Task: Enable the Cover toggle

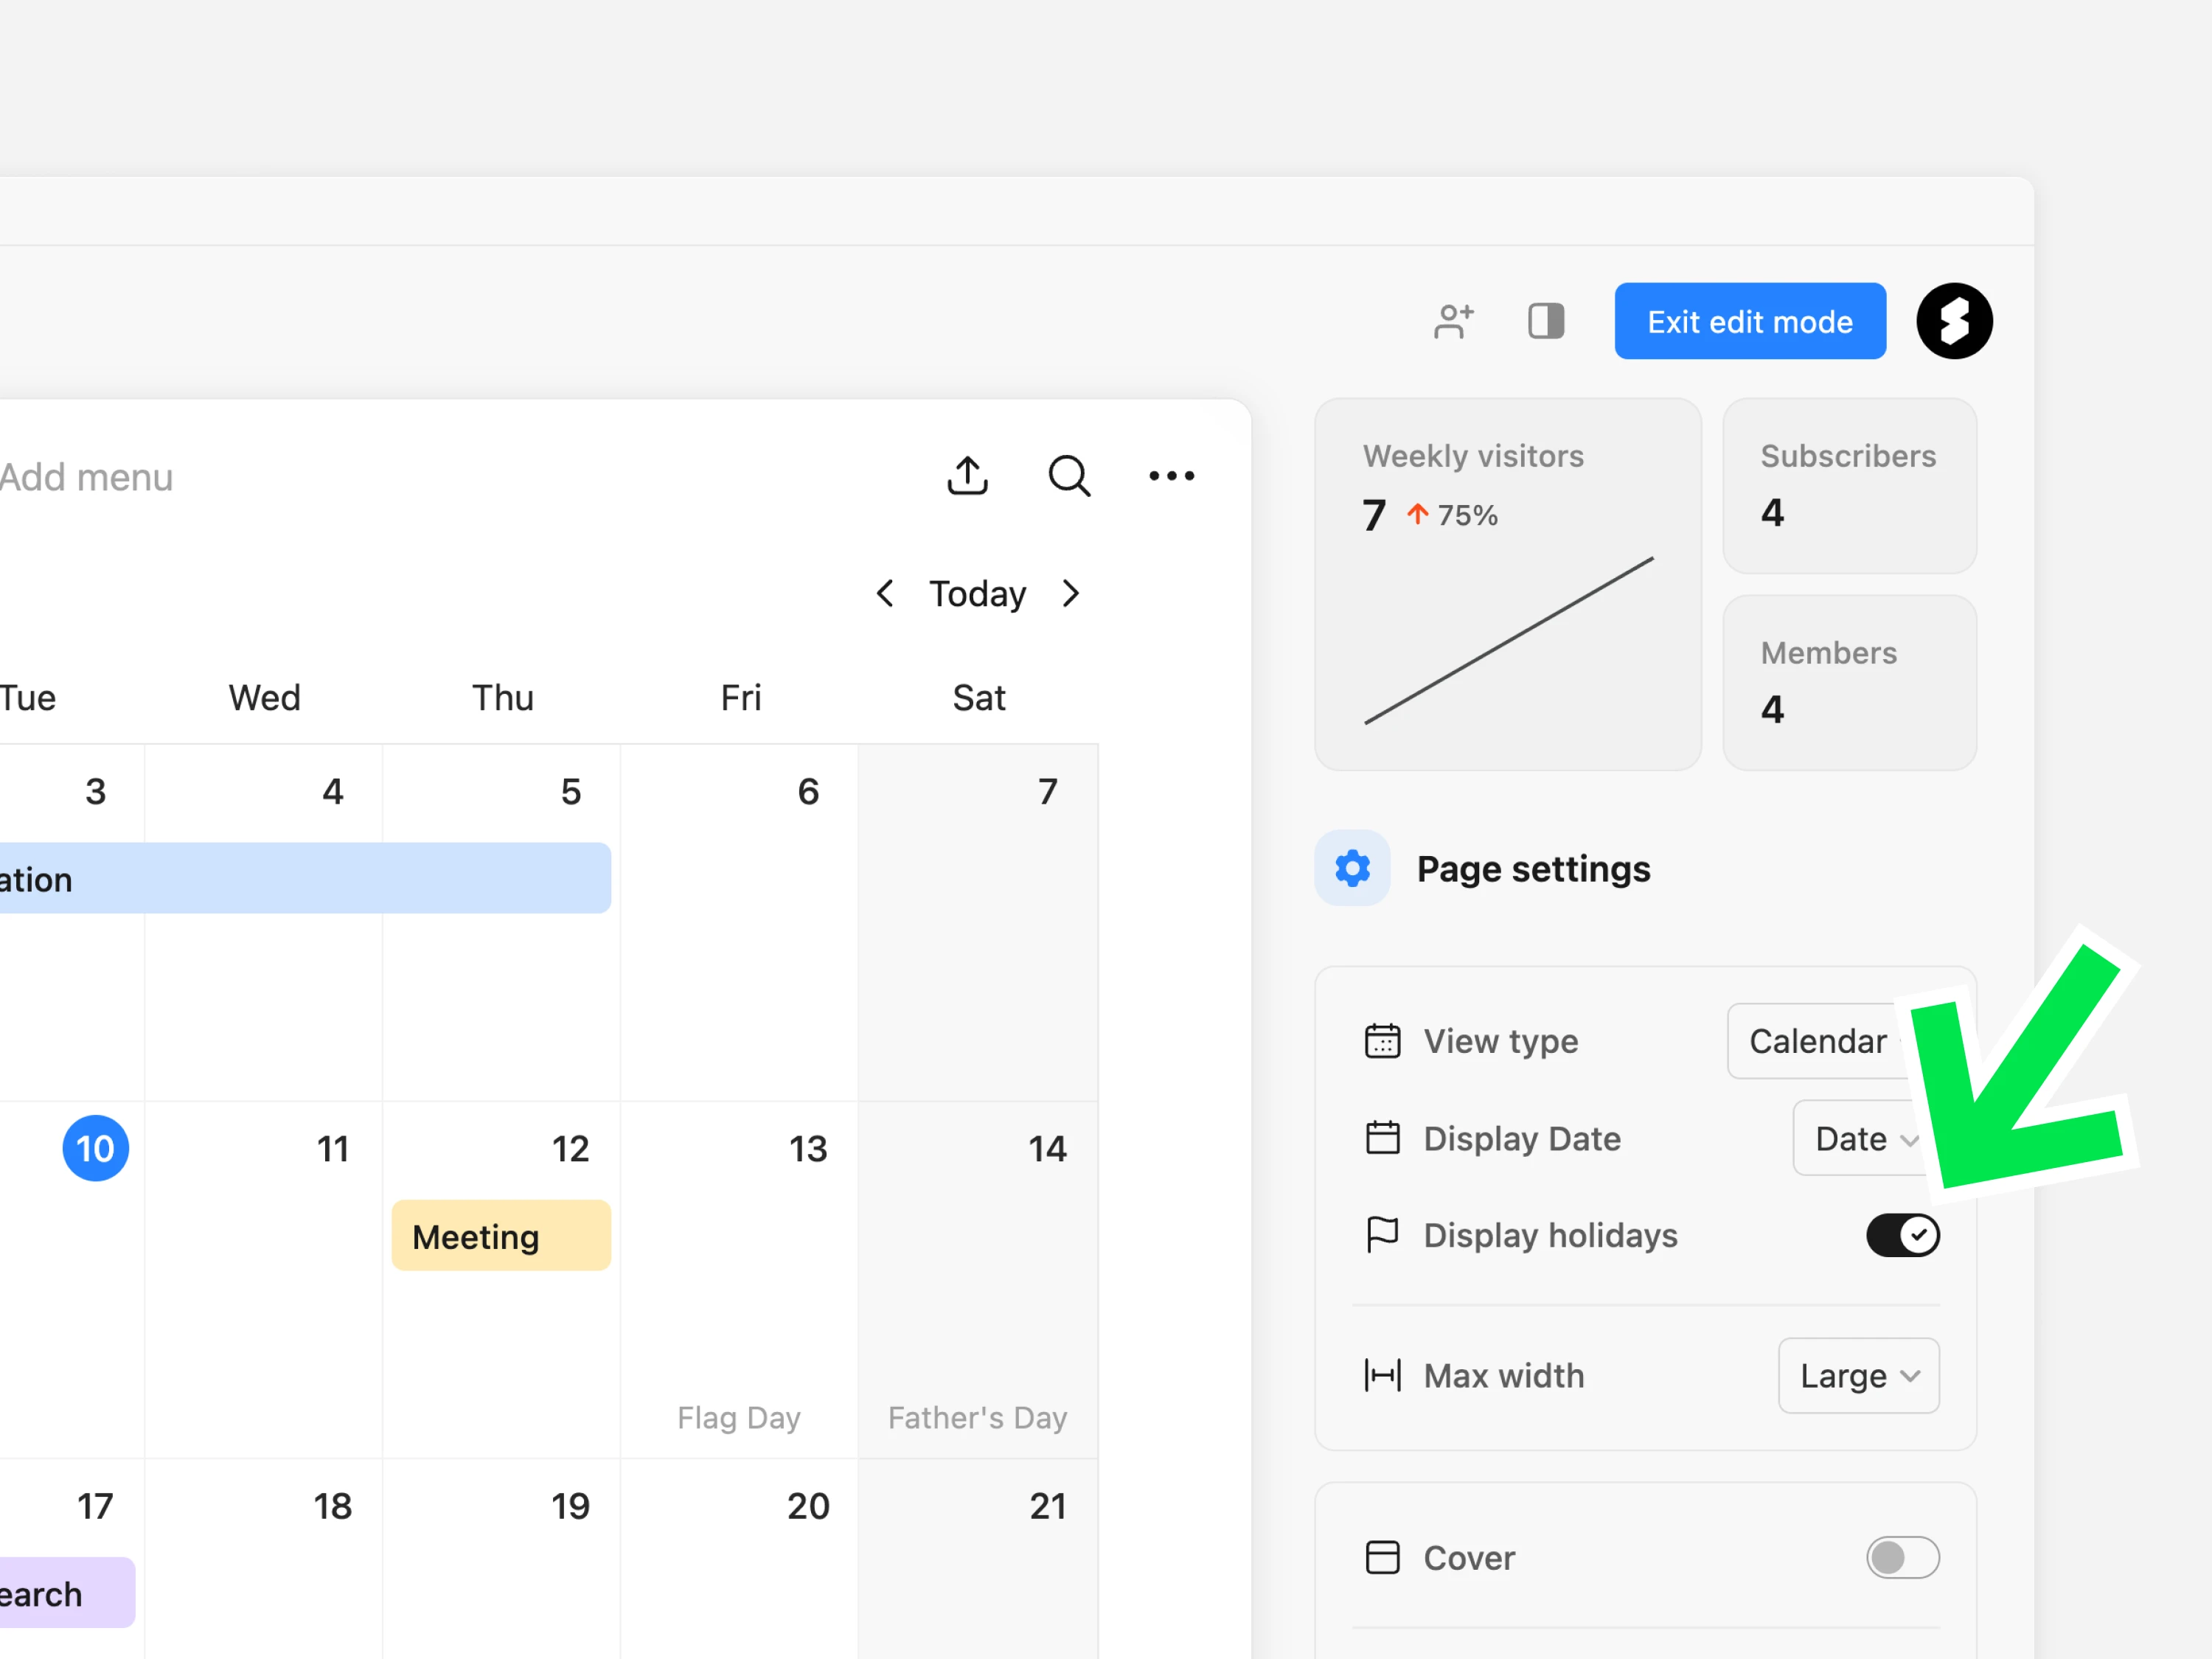Action: pos(1902,1557)
